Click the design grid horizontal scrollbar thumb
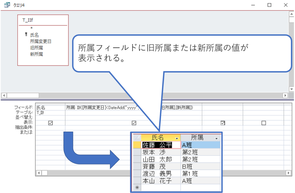 pos(45,173)
